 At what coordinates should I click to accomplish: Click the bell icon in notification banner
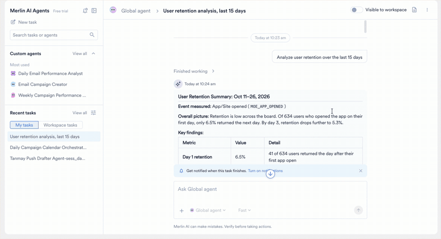(181, 171)
